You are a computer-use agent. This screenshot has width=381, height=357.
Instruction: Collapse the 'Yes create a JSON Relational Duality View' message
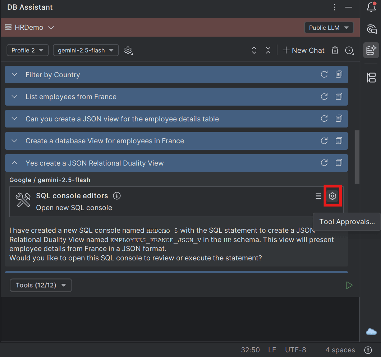pyautogui.click(x=14, y=163)
